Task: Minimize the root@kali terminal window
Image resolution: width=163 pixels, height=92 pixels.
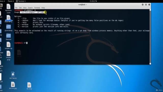Action: tap(143, 5)
